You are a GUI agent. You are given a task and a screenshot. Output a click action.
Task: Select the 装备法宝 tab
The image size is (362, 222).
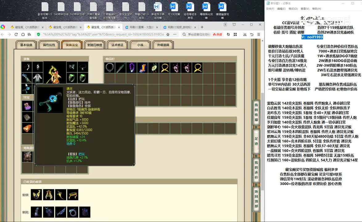pos(72,45)
